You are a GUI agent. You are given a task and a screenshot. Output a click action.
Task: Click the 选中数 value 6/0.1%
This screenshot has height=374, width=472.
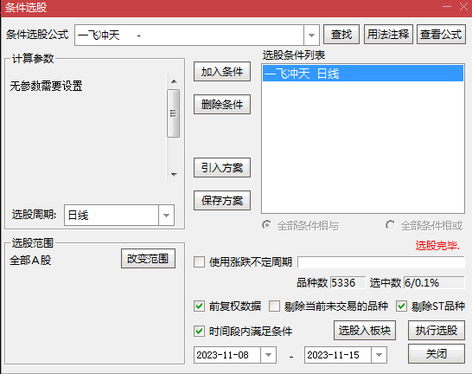(x=434, y=283)
